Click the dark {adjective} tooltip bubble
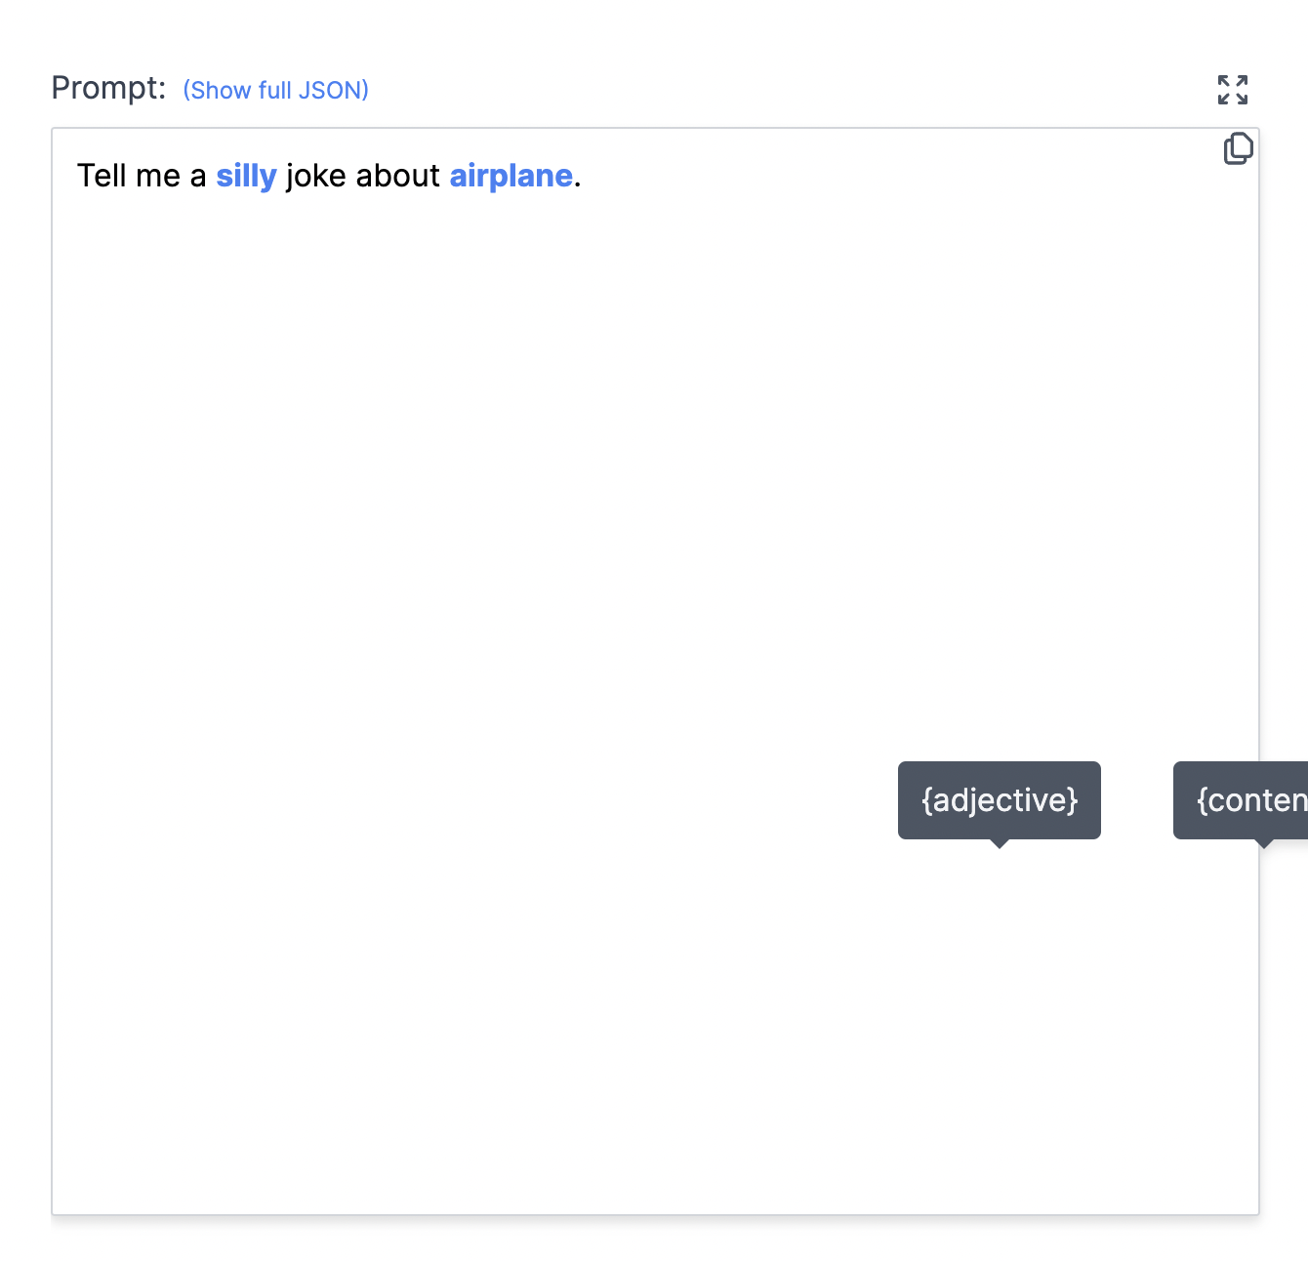Viewport: 1308px width, 1261px height. 999,799
